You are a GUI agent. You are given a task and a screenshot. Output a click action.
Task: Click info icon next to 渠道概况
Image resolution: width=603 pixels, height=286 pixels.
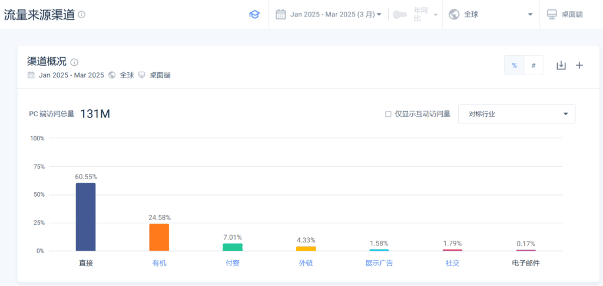tap(75, 62)
